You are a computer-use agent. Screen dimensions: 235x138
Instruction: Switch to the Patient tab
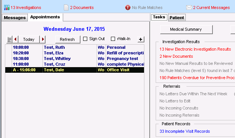177,18
